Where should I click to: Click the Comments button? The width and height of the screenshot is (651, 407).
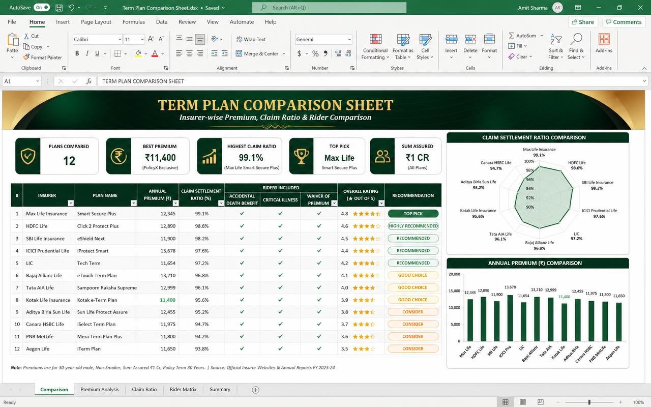pyautogui.click(x=624, y=22)
